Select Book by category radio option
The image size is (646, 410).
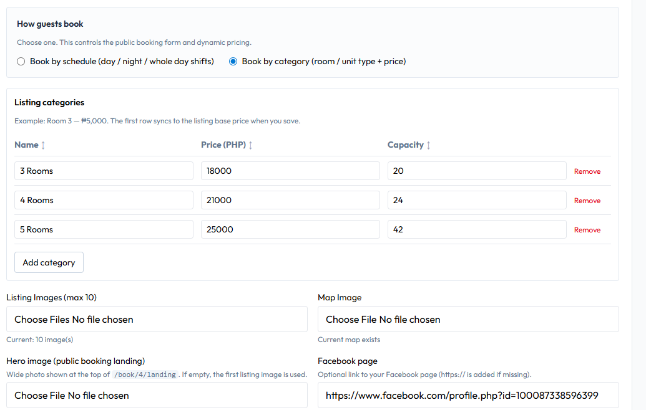point(233,62)
